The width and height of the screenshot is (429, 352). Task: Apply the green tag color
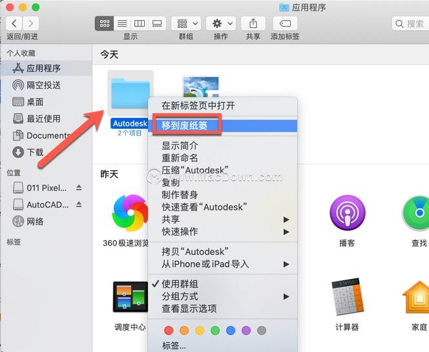click(215, 331)
